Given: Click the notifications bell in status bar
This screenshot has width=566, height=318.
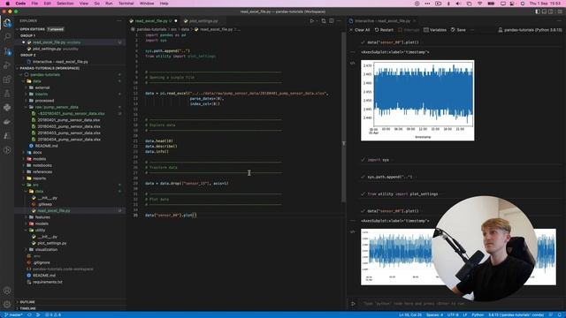Looking at the screenshot, I should click(560, 314).
